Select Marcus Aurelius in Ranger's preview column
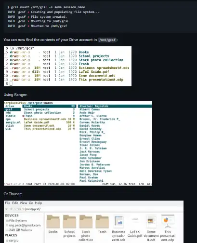 (x=92, y=168)
